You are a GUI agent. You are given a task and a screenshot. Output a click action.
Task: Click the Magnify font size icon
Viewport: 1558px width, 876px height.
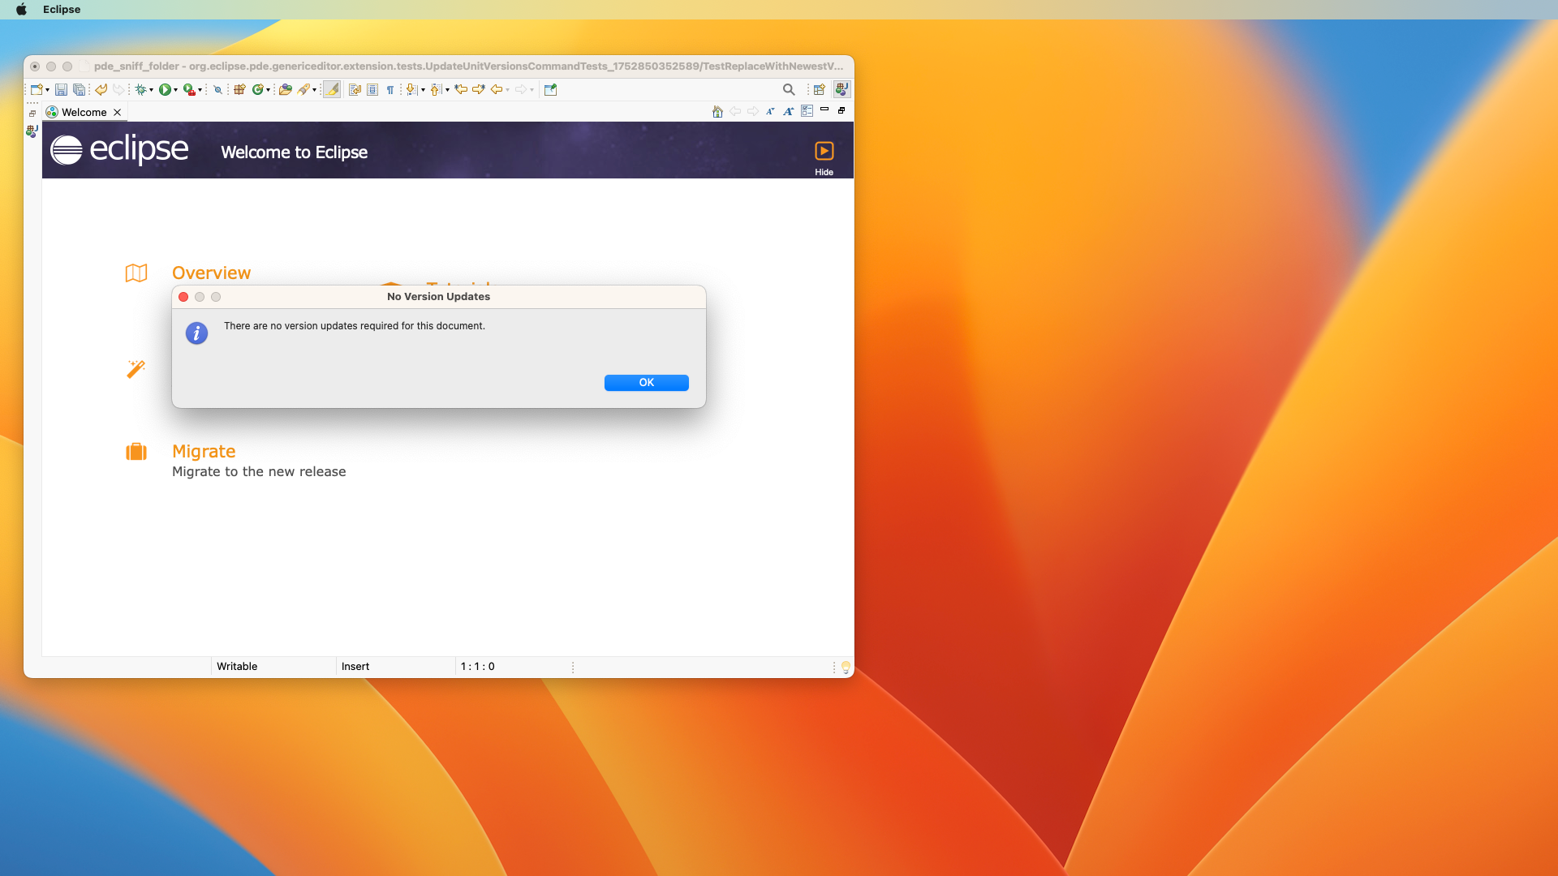pos(788,112)
